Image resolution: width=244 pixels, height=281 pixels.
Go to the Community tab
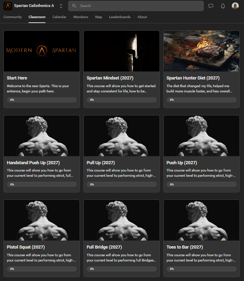click(13, 17)
